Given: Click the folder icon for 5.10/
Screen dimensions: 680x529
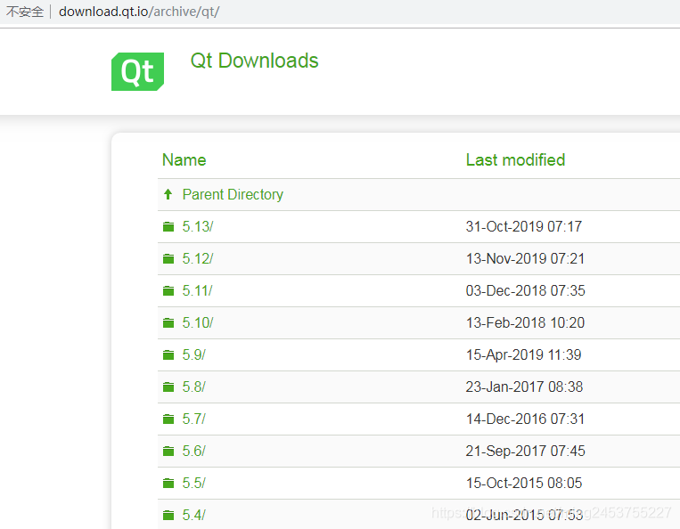Looking at the screenshot, I should 168,322.
